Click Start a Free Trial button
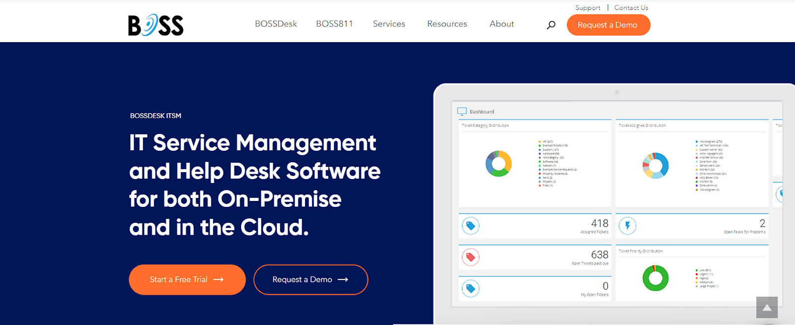The image size is (795, 325). pyautogui.click(x=187, y=280)
